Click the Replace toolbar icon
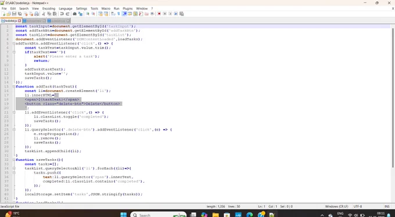This screenshot has width=395, height=217. (x=81, y=13)
